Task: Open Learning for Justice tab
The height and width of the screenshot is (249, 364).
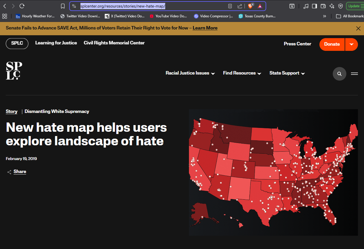Action: [x=56, y=43]
